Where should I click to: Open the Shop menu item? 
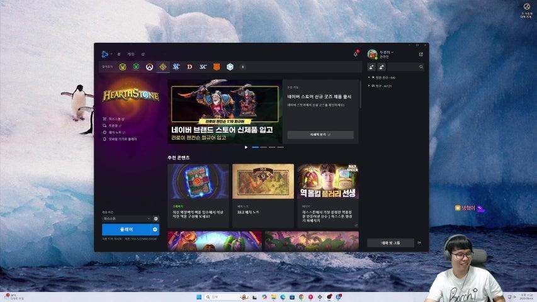[x=143, y=54]
